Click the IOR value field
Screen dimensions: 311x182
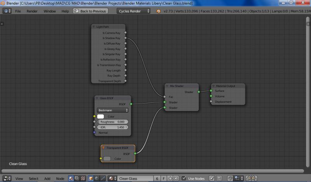point(113,127)
